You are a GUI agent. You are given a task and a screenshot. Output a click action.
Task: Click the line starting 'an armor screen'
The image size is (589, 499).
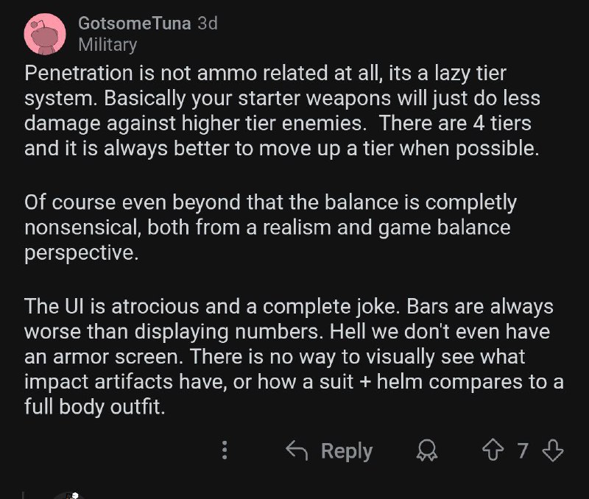[x=275, y=356]
